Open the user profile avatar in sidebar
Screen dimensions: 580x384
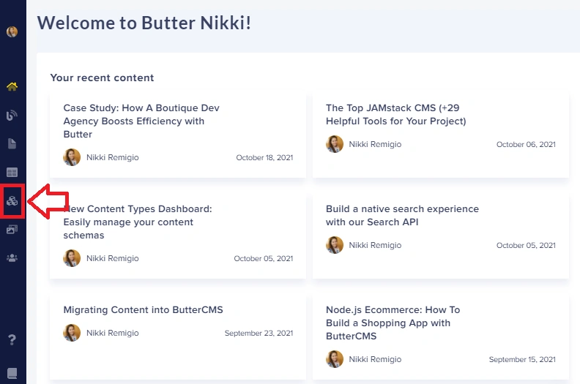[x=12, y=31]
